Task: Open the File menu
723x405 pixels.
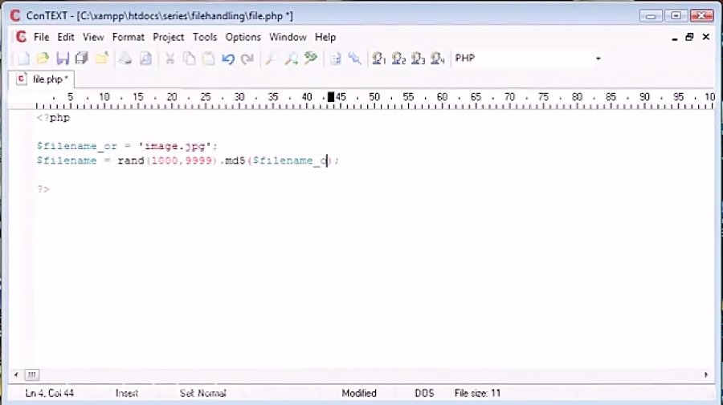Action: click(41, 37)
